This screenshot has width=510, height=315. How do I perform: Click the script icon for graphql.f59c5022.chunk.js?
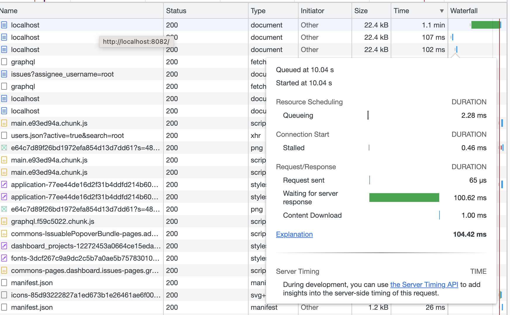(x=4, y=221)
